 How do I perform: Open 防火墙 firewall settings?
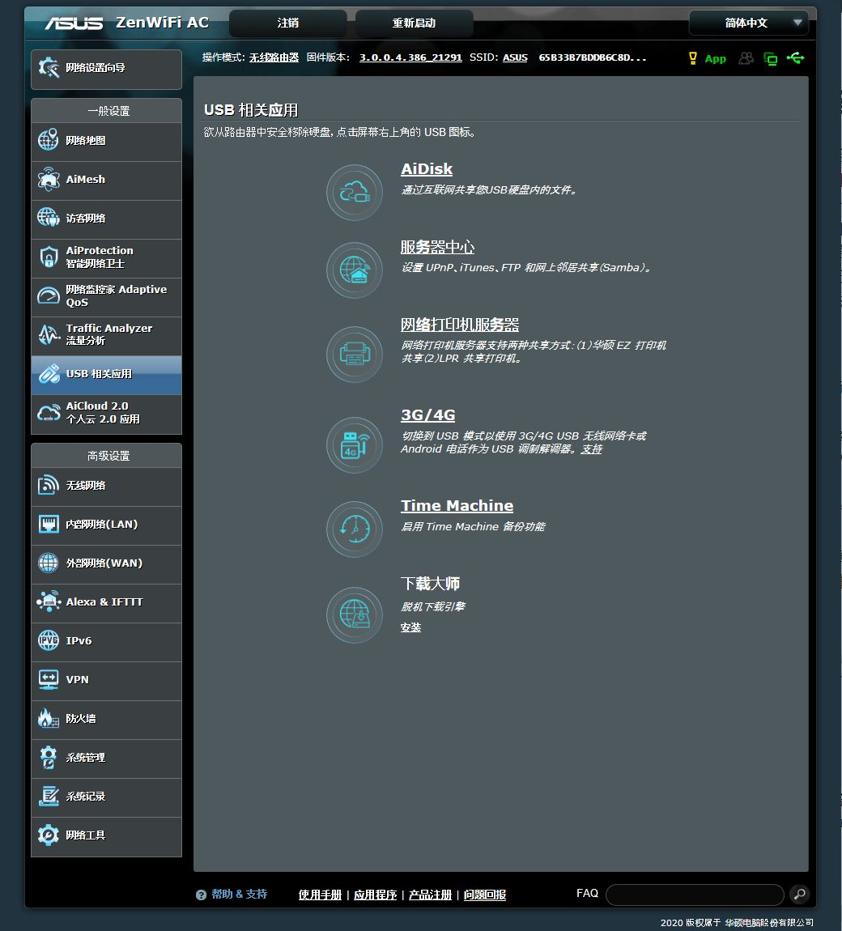point(106,719)
